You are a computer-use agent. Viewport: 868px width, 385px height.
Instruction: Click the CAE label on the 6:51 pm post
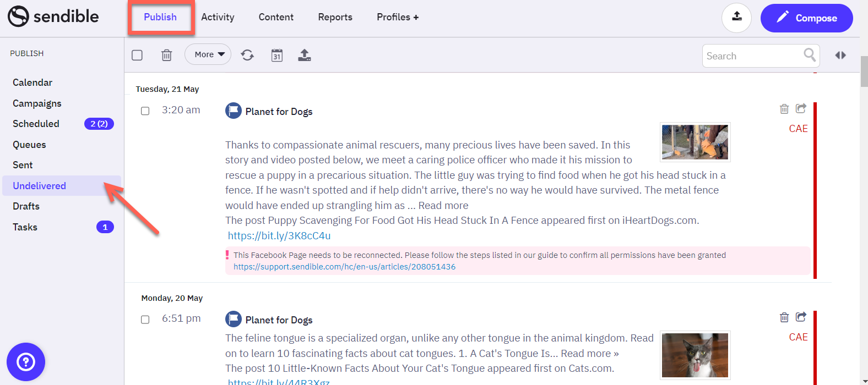[x=798, y=337]
